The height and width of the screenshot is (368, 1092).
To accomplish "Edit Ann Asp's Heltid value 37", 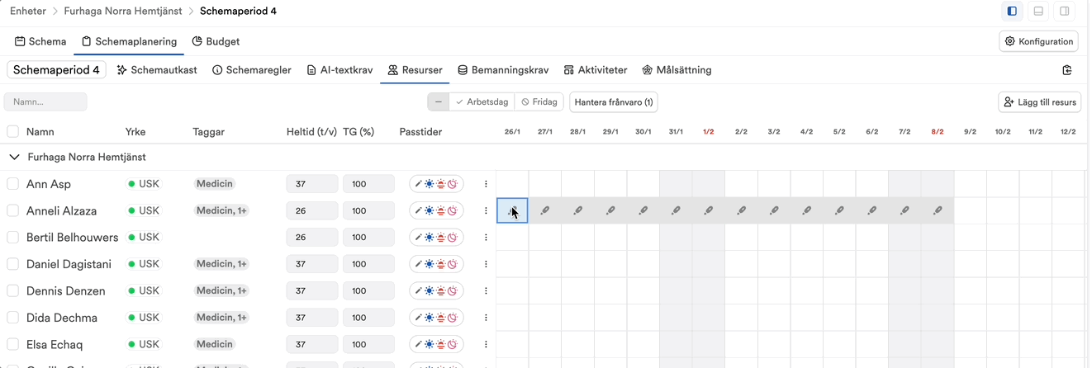I will [312, 184].
